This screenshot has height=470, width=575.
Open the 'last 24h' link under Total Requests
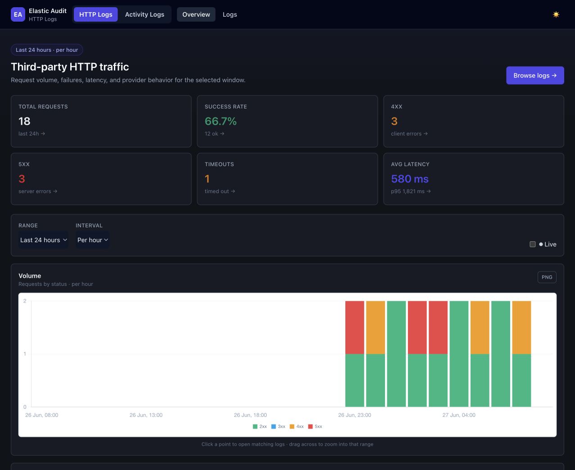tap(32, 134)
